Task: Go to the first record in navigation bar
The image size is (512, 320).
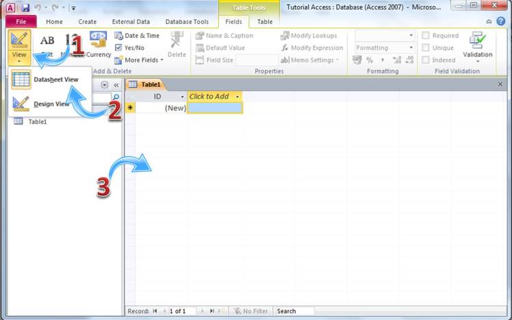Action: pyautogui.click(x=155, y=311)
